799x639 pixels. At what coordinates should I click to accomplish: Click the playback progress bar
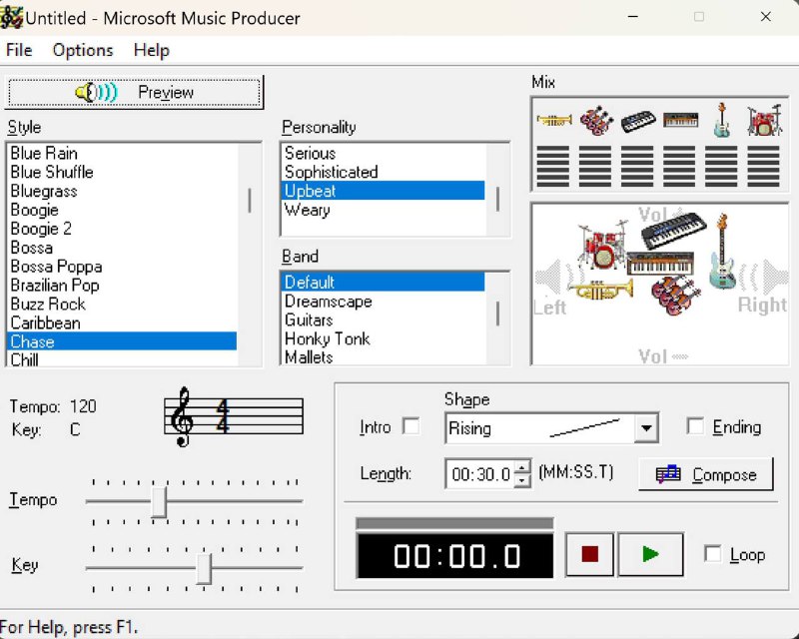coord(454,524)
